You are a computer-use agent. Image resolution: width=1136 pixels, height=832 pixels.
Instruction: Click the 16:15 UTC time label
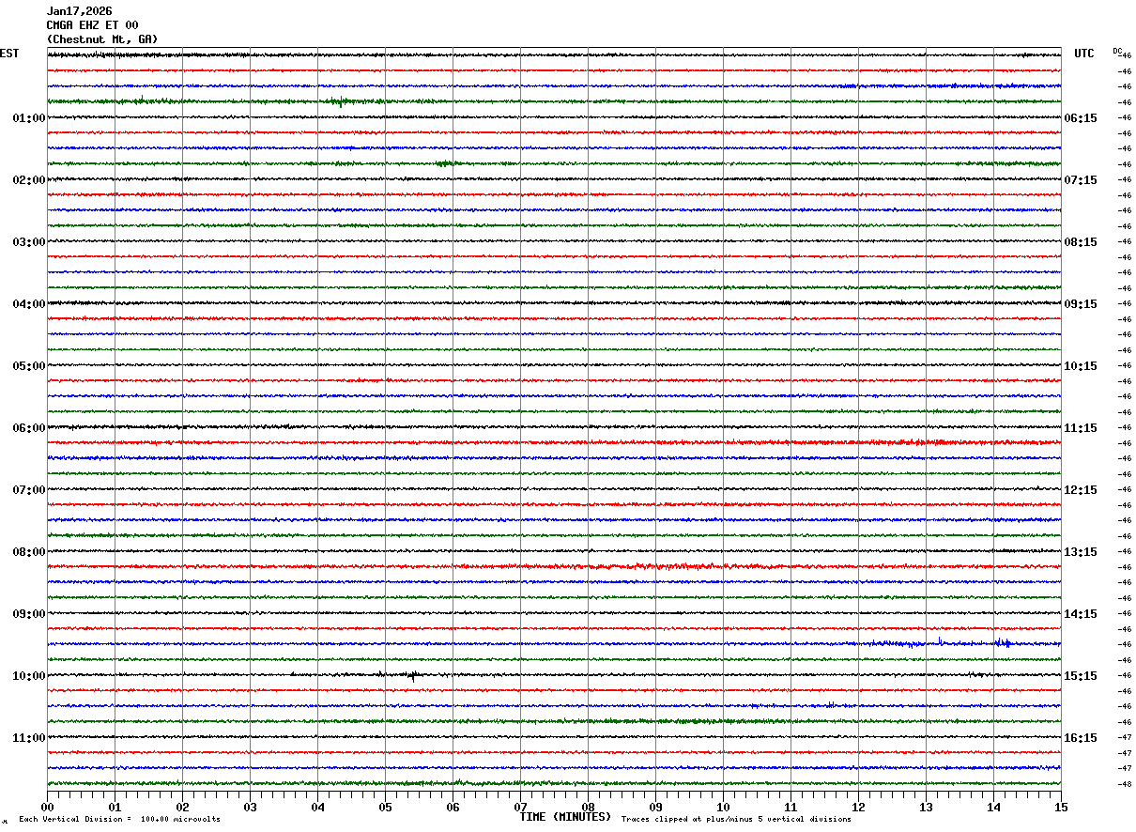[1081, 738]
